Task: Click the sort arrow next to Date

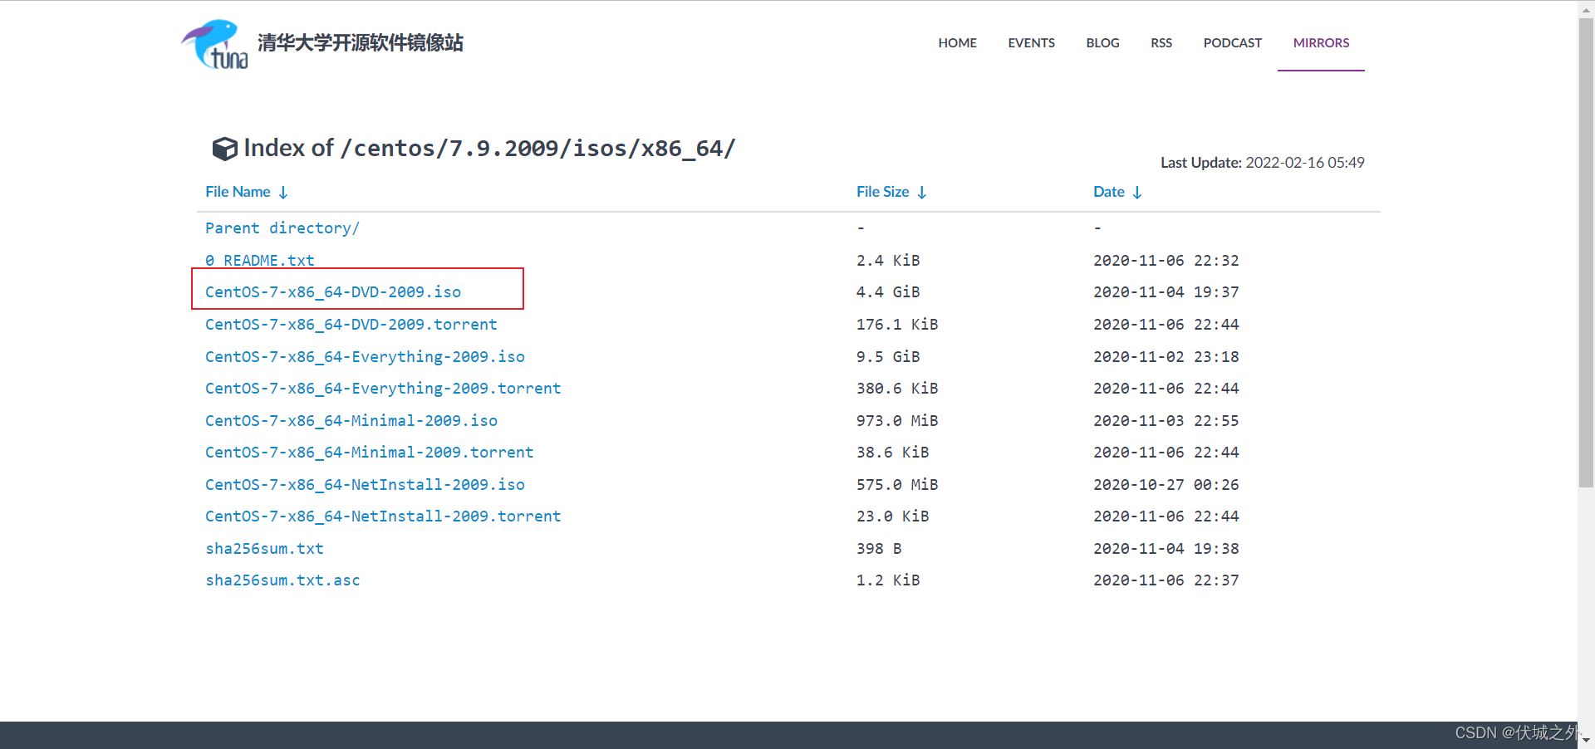Action: tap(1137, 193)
